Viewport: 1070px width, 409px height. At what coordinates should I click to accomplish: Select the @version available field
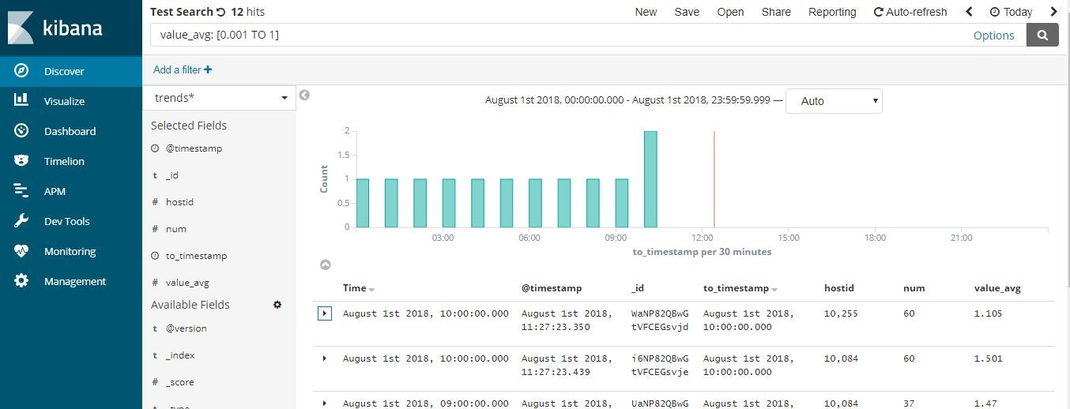pos(186,328)
